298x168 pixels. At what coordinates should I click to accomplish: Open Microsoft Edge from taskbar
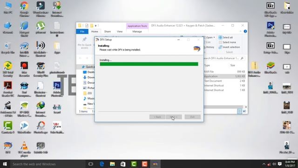(102, 164)
